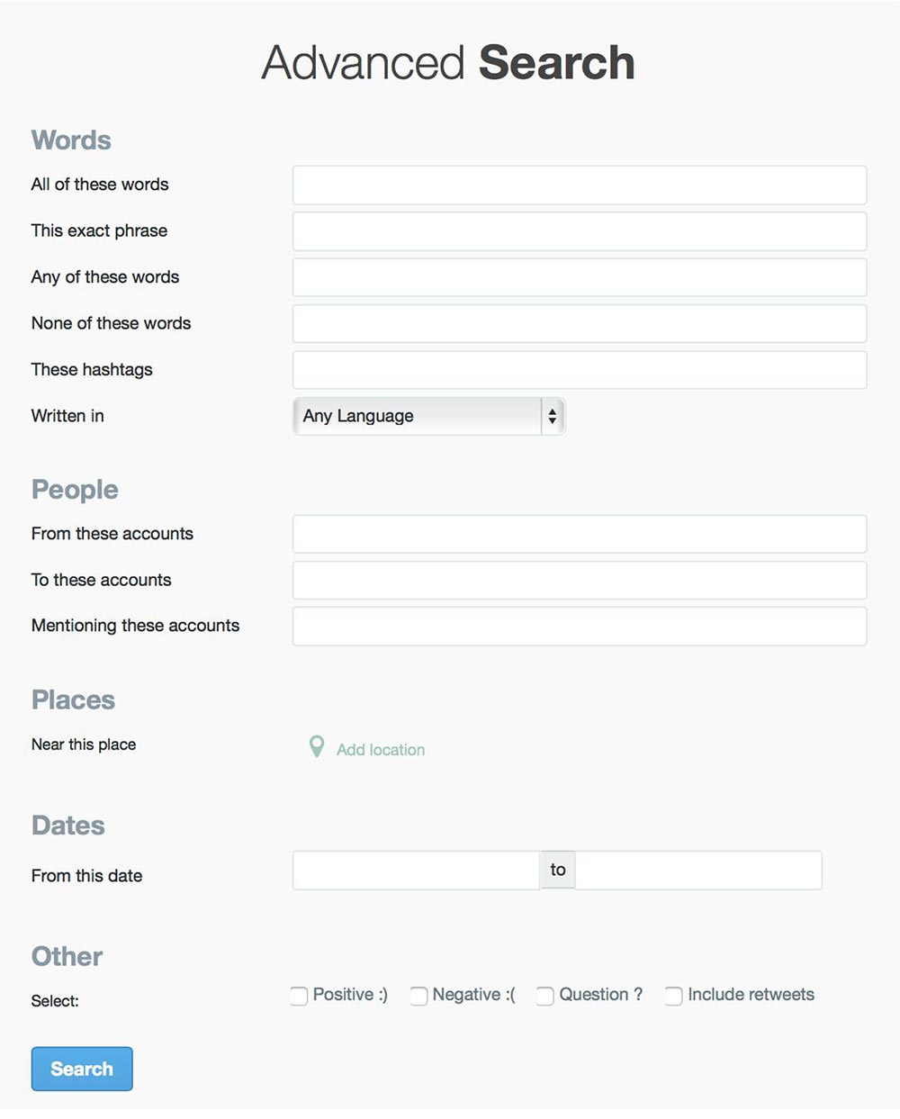Click the blue Search button
Viewport: 900px width, 1119px height.
click(82, 1069)
